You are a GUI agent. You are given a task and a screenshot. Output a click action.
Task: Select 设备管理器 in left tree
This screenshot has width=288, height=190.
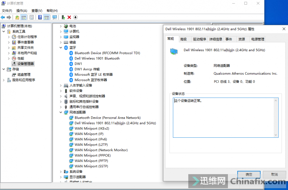coord(26,64)
